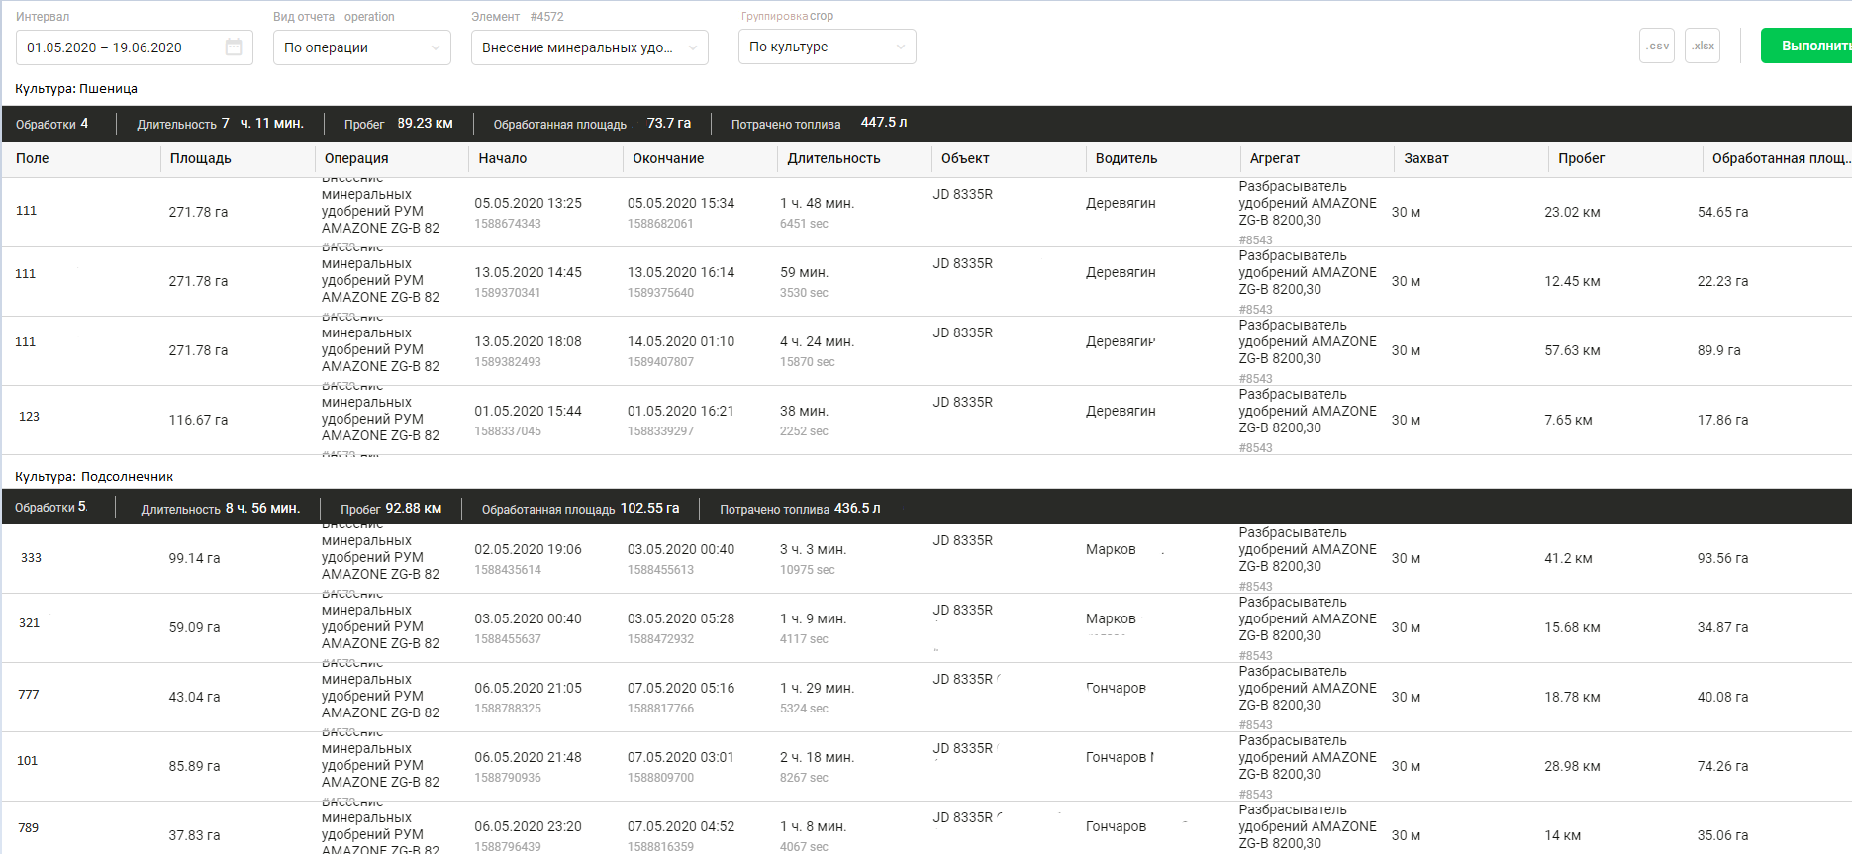Export report as .csv file

(1657, 47)
